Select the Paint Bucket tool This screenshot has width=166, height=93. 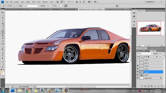[3, 44]
